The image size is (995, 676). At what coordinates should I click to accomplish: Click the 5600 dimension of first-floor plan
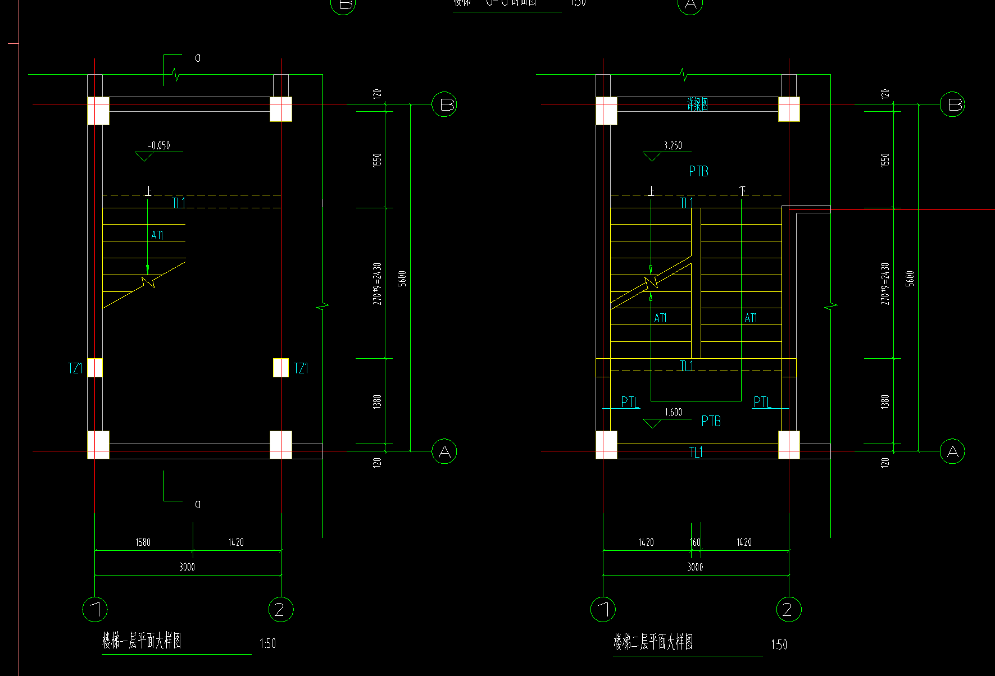(402, 278)
